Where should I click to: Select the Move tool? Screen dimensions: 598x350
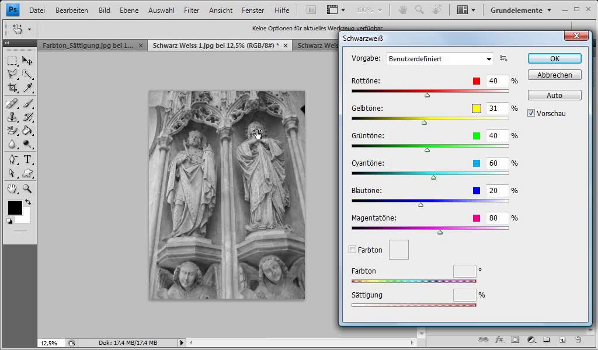click(x=27, y=61)
